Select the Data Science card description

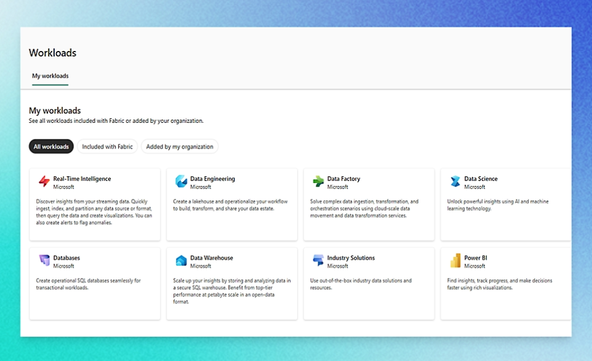pyautogui.click(x=497, y=205)
